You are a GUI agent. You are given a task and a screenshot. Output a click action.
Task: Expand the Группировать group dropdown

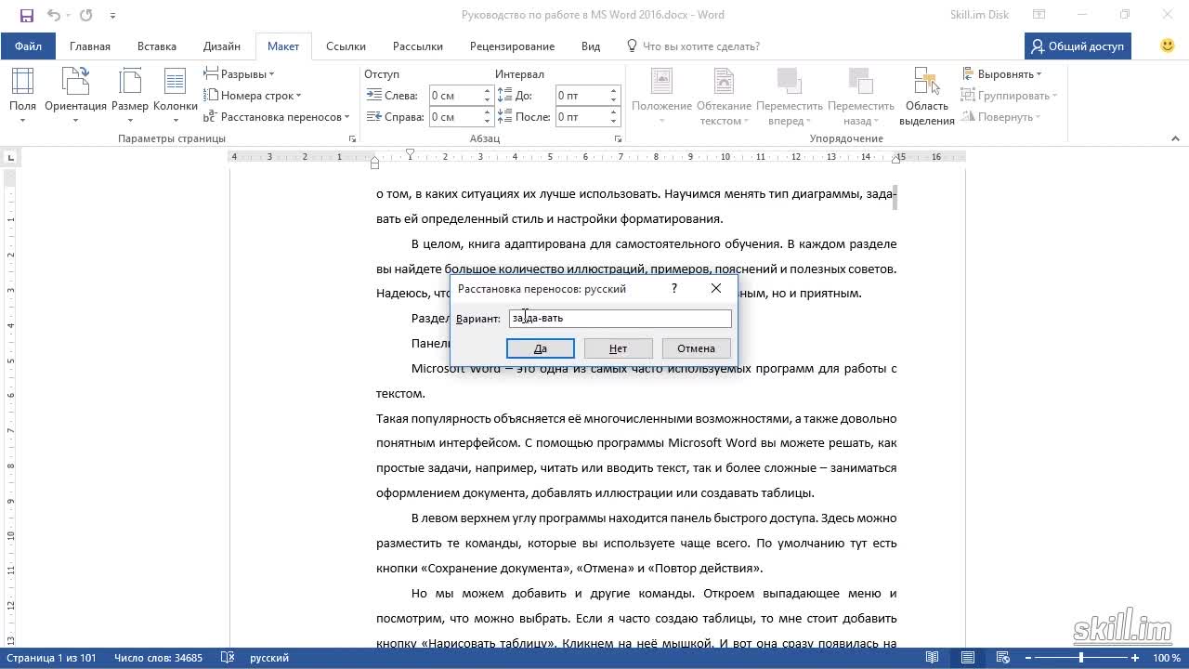1009,96
